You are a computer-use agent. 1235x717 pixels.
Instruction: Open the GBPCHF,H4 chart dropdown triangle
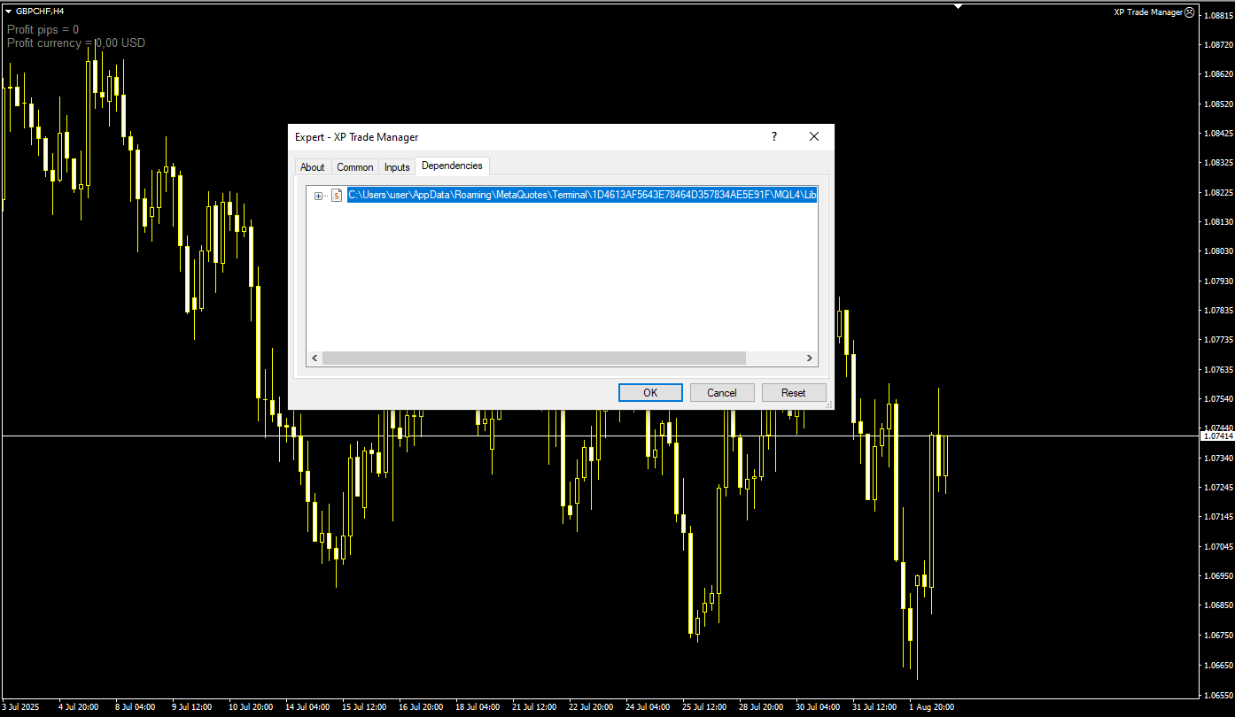[8, 12]
